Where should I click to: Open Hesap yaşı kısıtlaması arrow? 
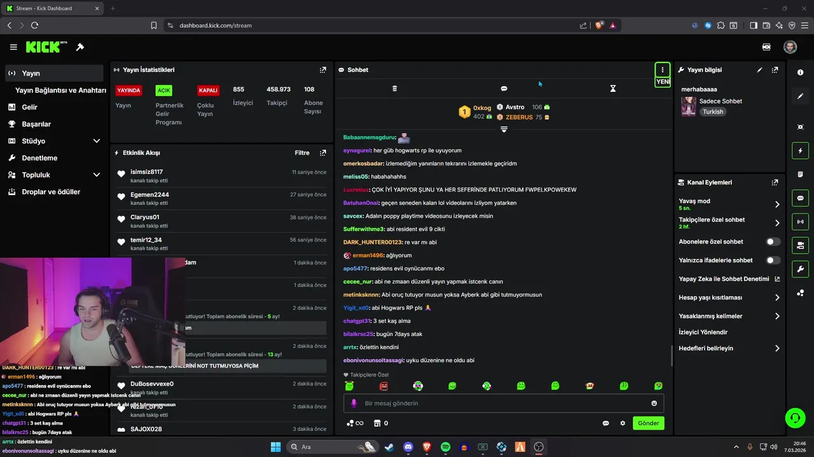pos(777,298)
